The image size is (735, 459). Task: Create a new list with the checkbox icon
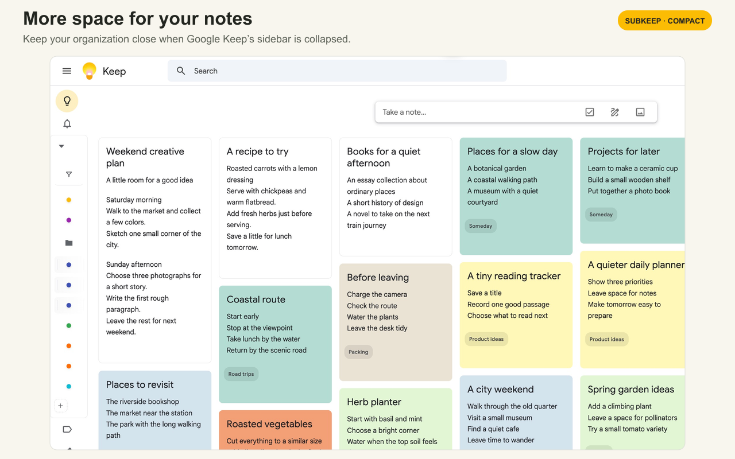click(590, 112)
